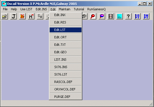This screenshot has width=154, height=107.
Task: Click the cyan histogram chart icon
Action: click(x=119, y=16)
